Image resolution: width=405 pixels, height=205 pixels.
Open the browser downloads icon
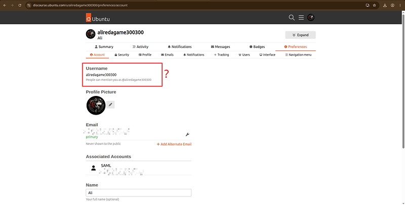point(385,5)
